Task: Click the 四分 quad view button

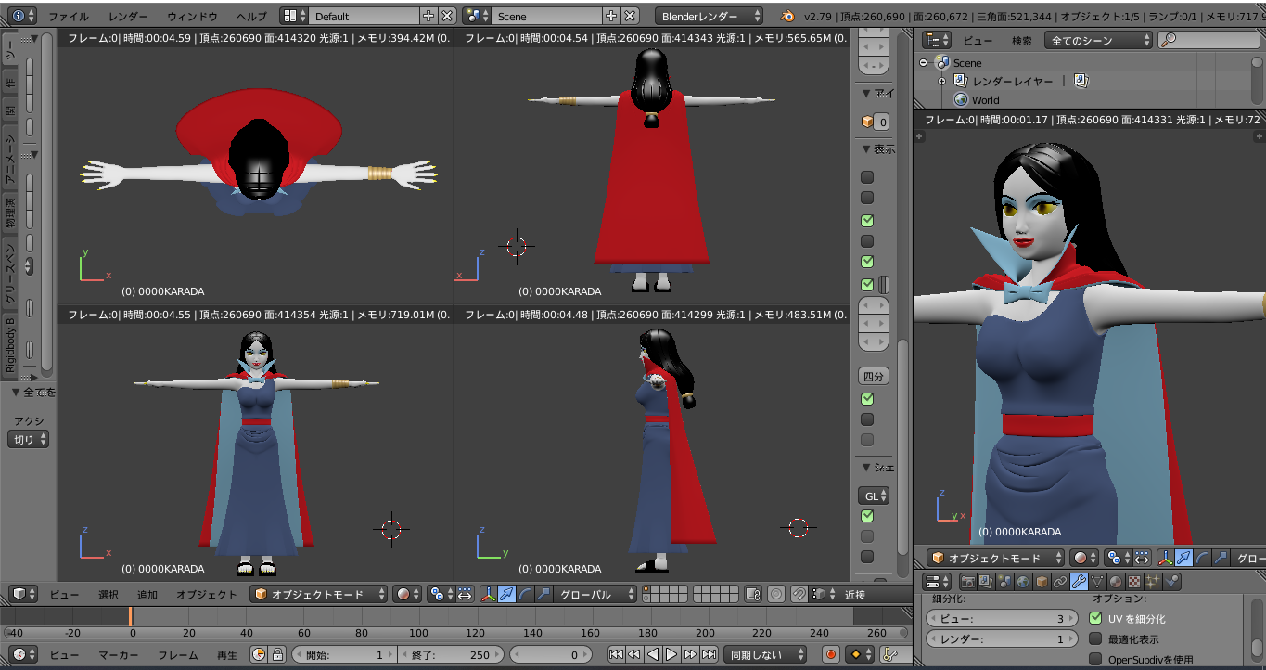Action: 873,376
